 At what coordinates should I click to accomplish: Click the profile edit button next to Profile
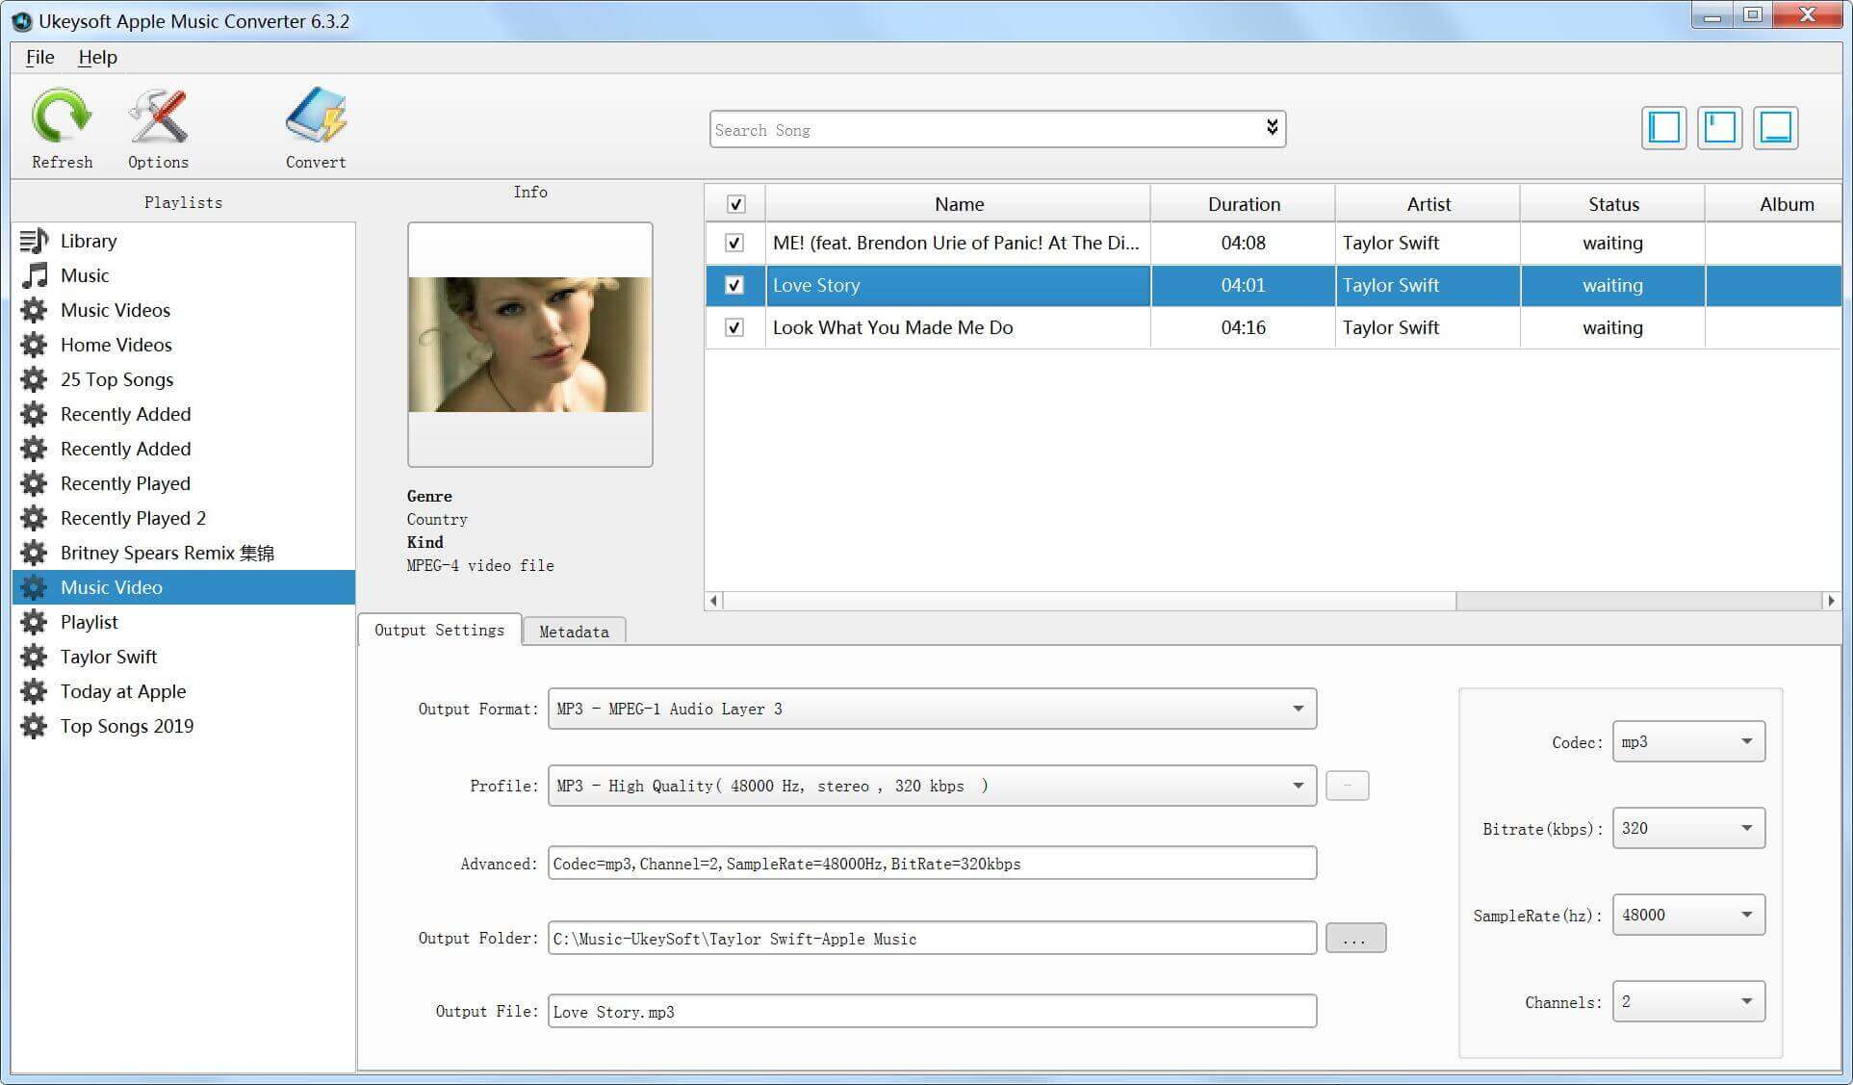point(1347,786)
